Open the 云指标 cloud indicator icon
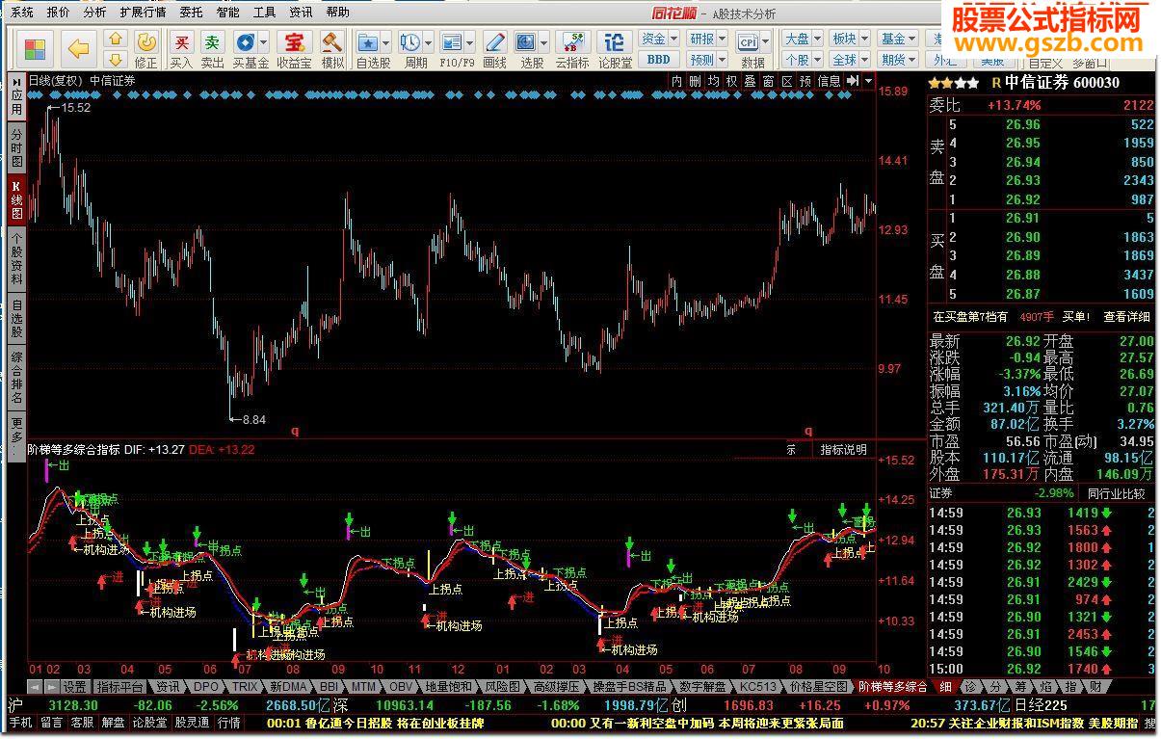This screenshot has height=739, width=1161. [571, 49]
